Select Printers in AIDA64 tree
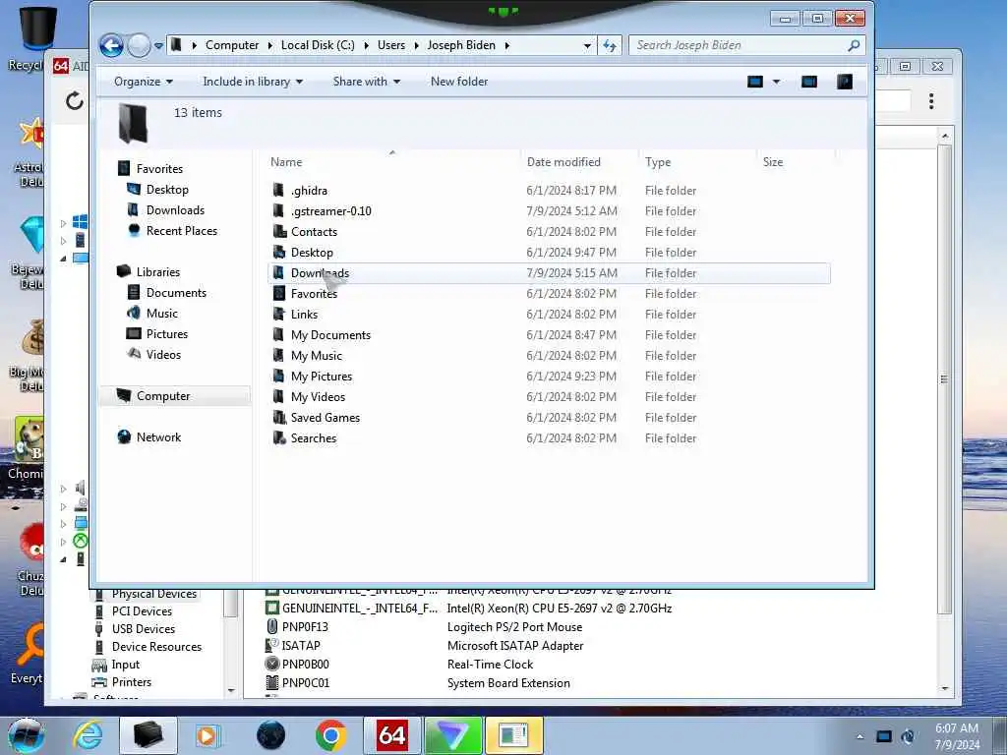This screenshot has width=1007, height=755. (x=131, y=682)
